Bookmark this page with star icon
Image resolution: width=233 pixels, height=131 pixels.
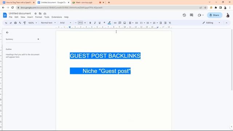205,8
